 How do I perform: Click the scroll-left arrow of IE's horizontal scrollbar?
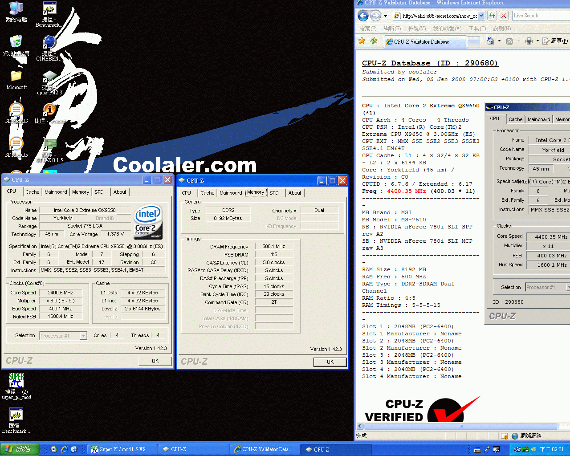(360, 426)
